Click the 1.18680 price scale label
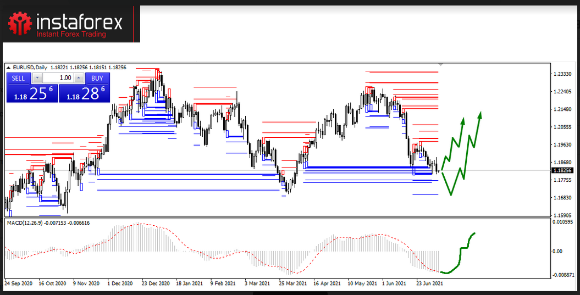The image size is (580, 295). (562, 162)
